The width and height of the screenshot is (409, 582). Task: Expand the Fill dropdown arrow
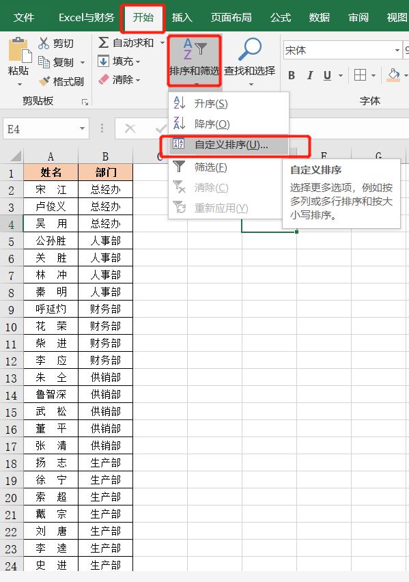point(138,61)
